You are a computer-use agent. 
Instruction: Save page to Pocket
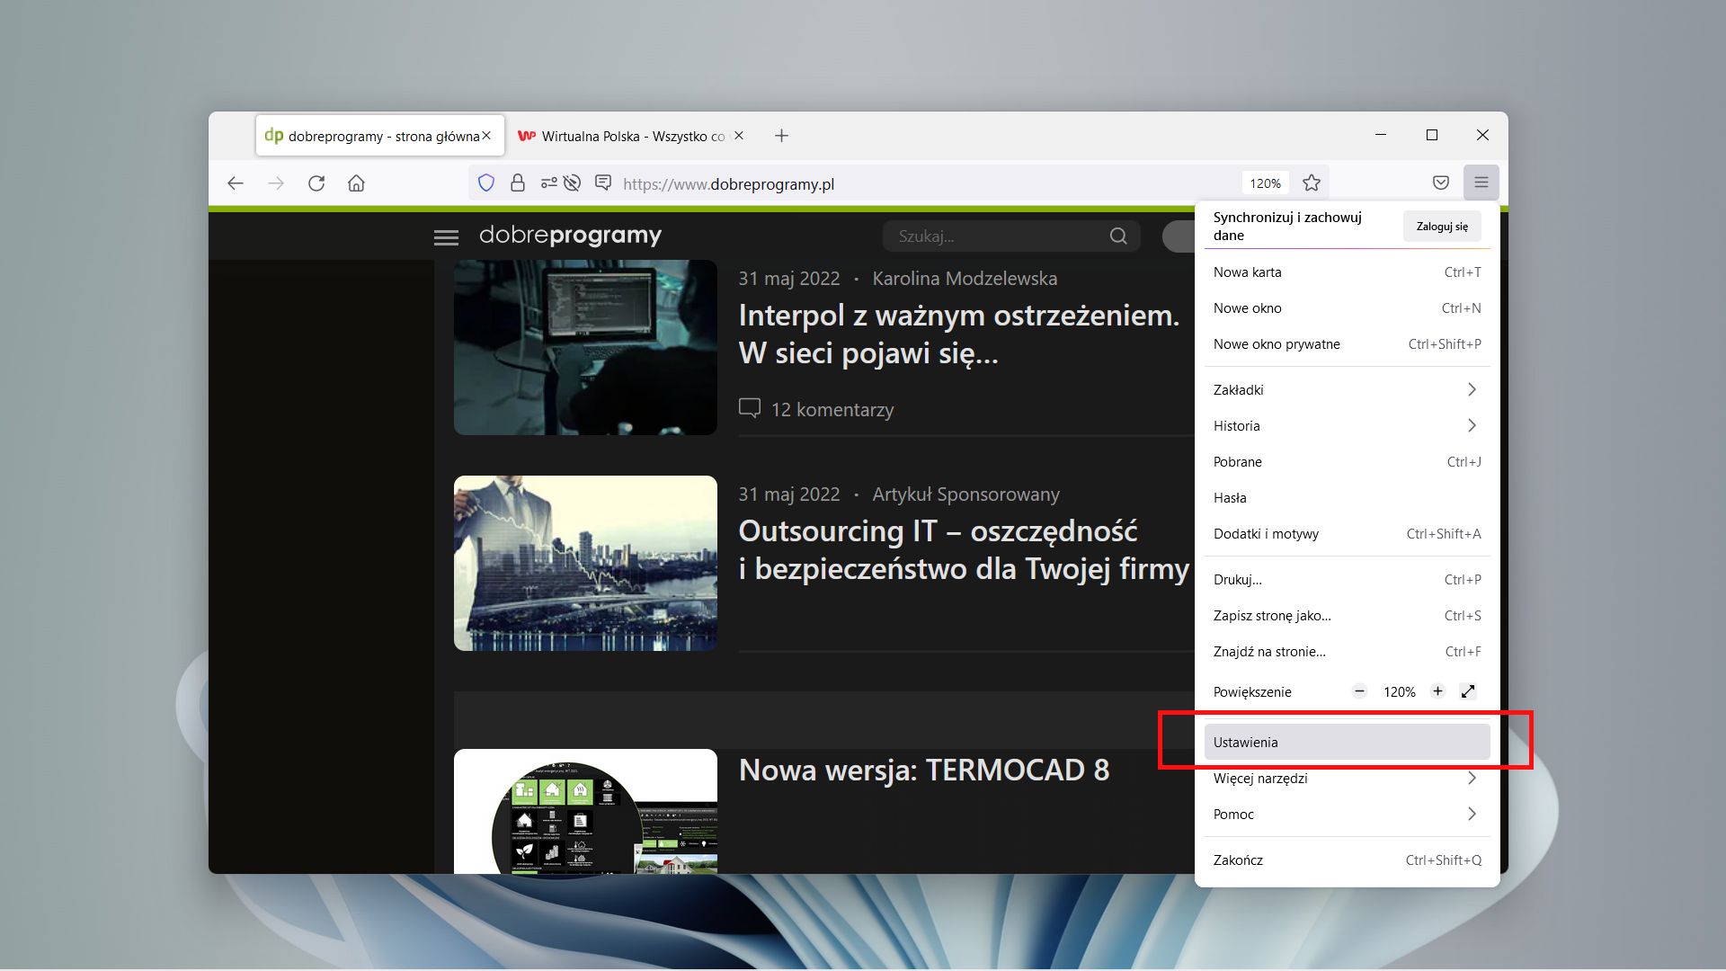[1440, 183]
